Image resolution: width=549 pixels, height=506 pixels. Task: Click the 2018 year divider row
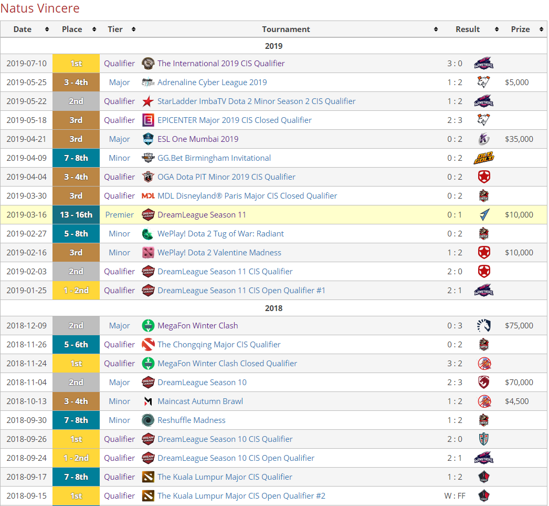274,308
